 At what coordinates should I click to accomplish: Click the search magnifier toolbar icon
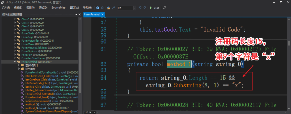click(164, 8)
